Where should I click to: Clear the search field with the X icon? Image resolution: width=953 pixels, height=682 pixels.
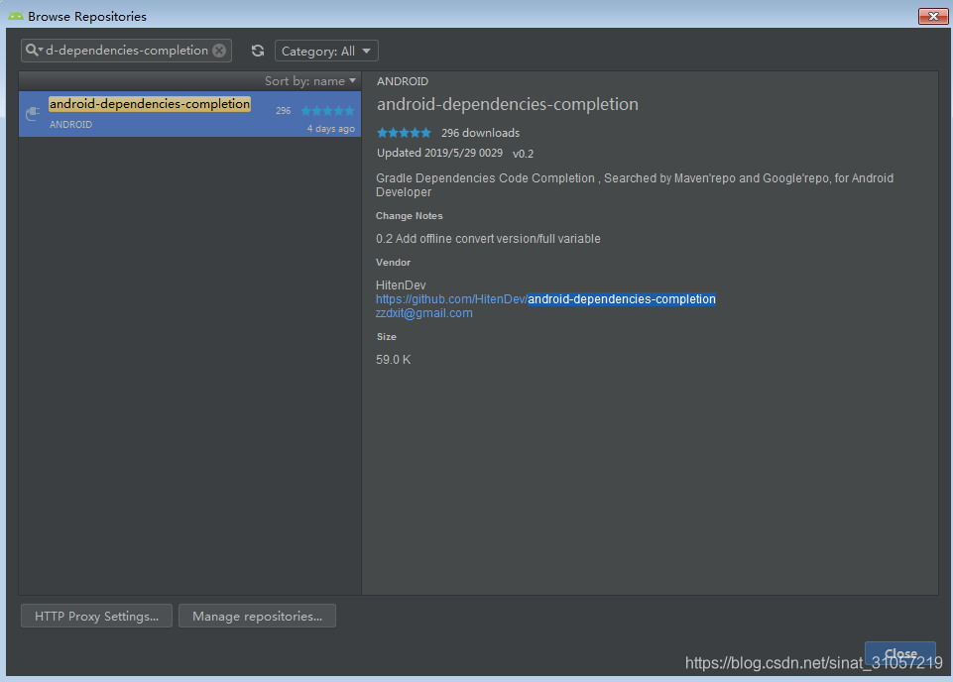coord(219,51)
